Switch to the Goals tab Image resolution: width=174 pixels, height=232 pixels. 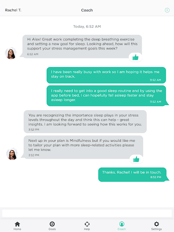point(52,226)
